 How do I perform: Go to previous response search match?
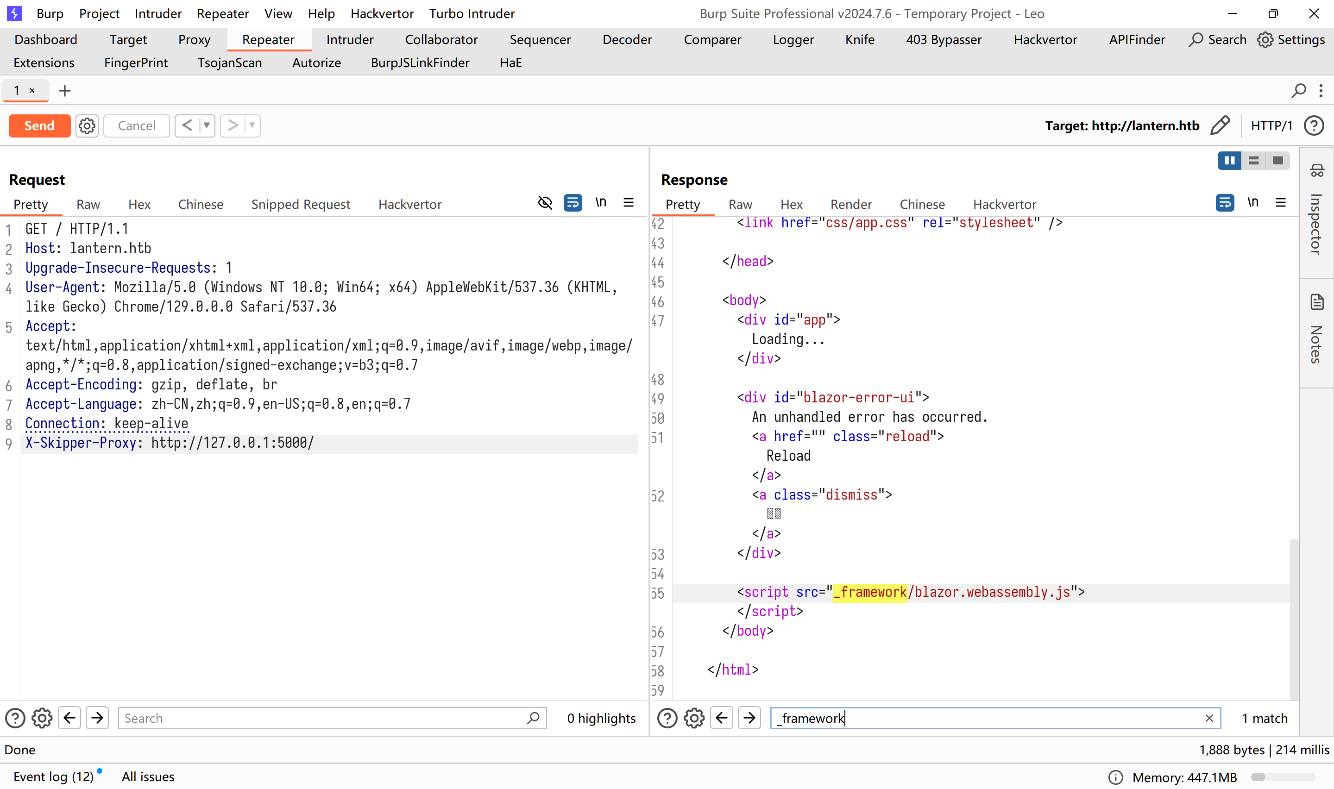[722, 718]
